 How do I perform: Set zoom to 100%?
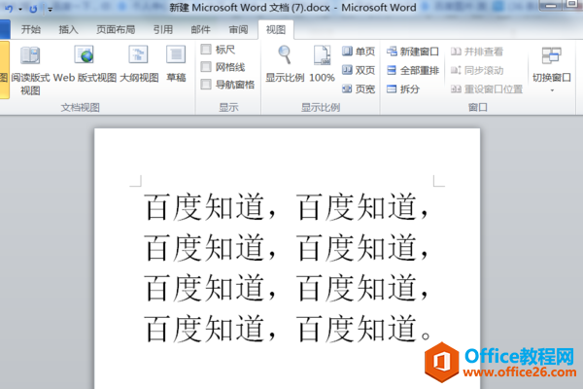click(x=322, y=64)
